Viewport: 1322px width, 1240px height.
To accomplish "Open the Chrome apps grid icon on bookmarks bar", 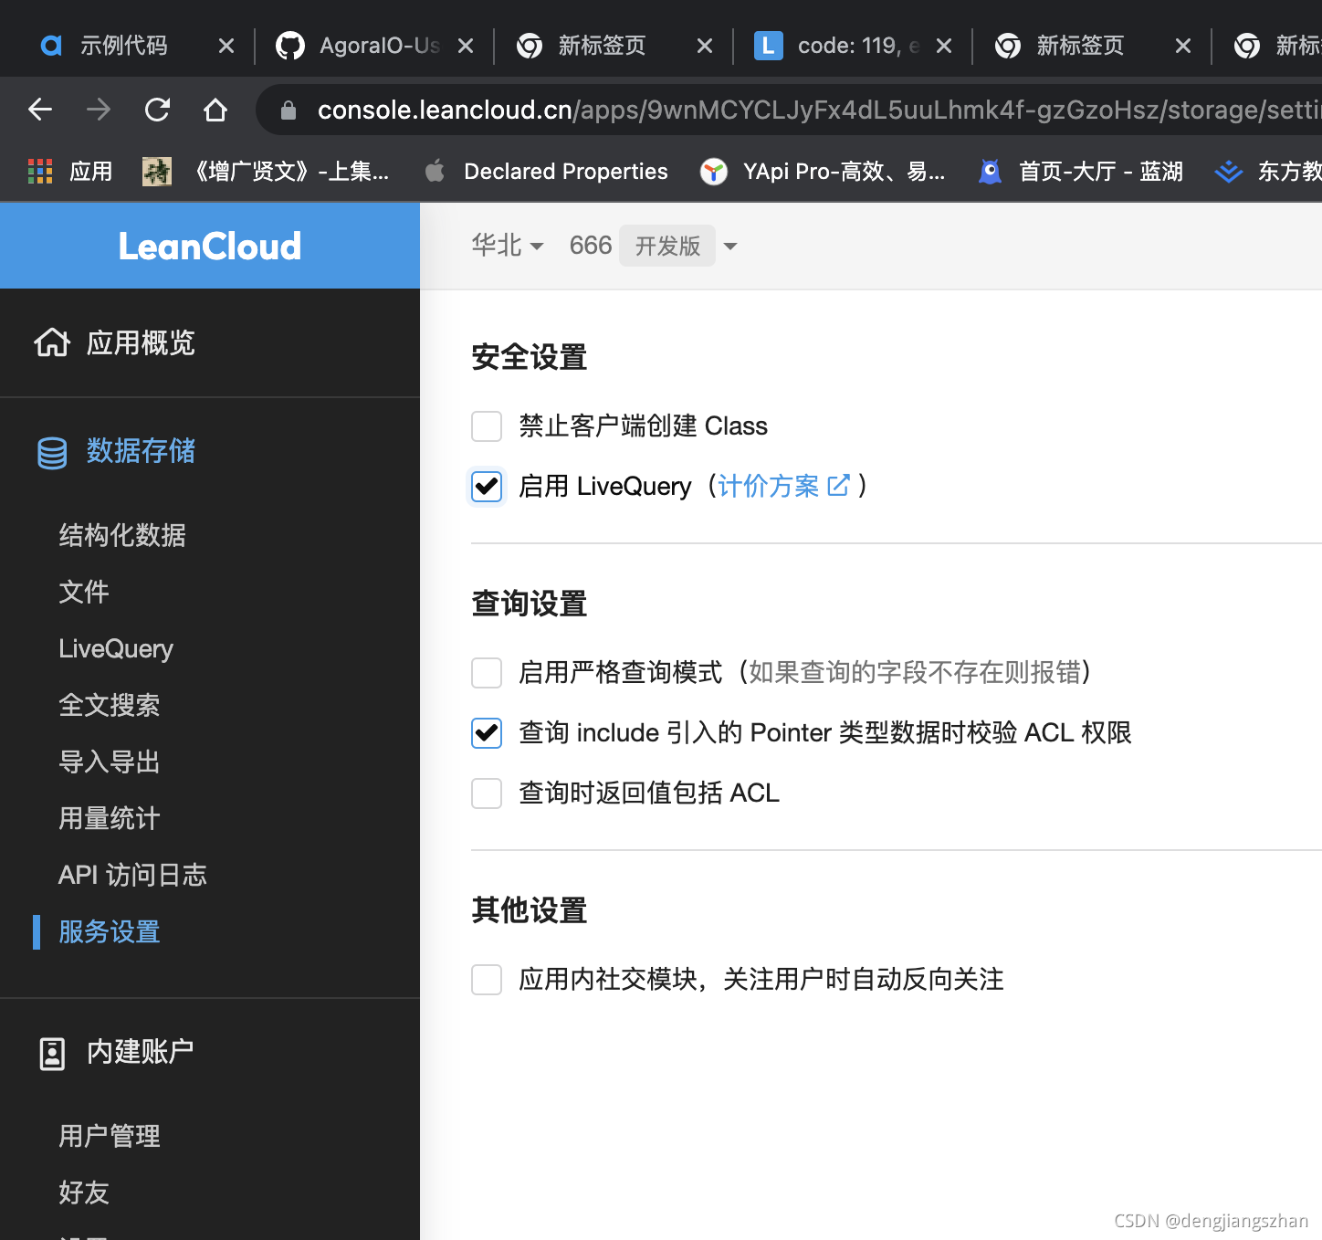I will (x=40, y=171).
